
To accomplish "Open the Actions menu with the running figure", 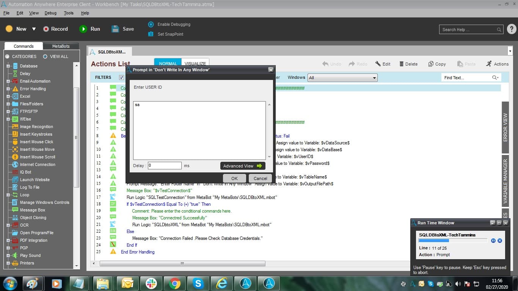I will pyautogui.click(x=497, y=64).
